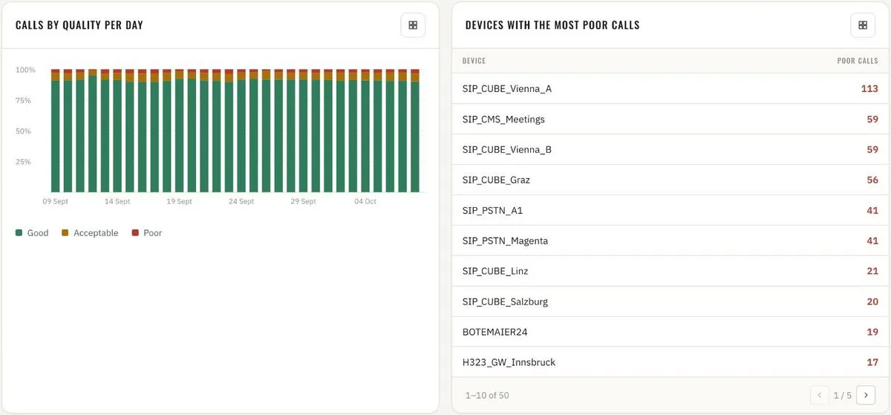Sort table by Device column header
The width and height of the screenshot is (891, 415).
coord(474,61)
